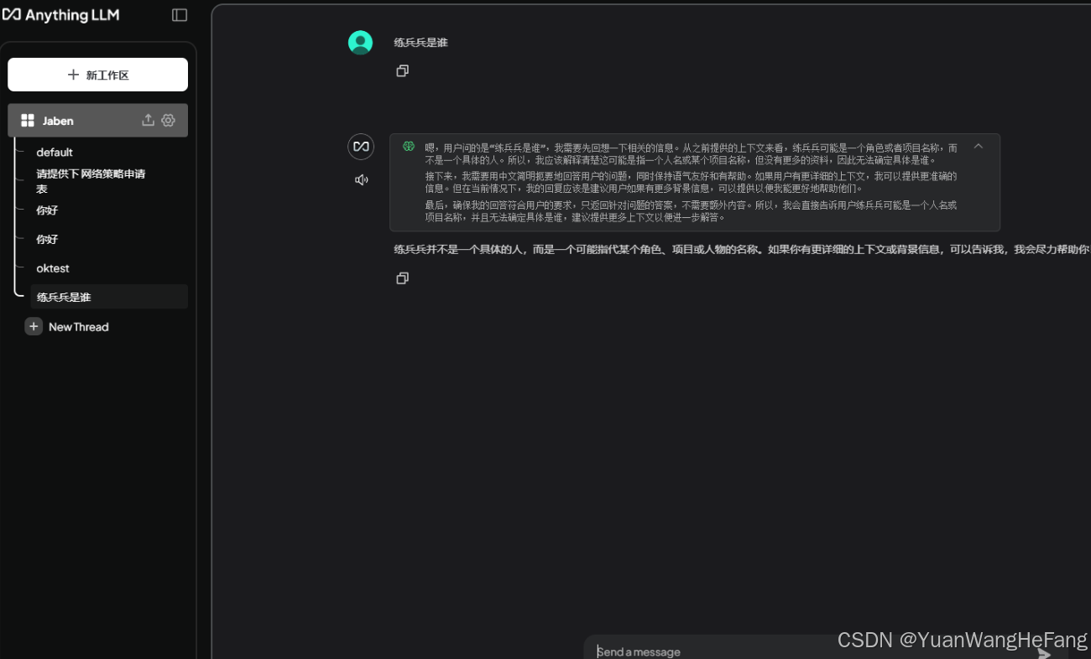Click the assistant avatar beside the reply
Image resolution: width=1091 pixels, height=659 pixels.
[361, 146]
